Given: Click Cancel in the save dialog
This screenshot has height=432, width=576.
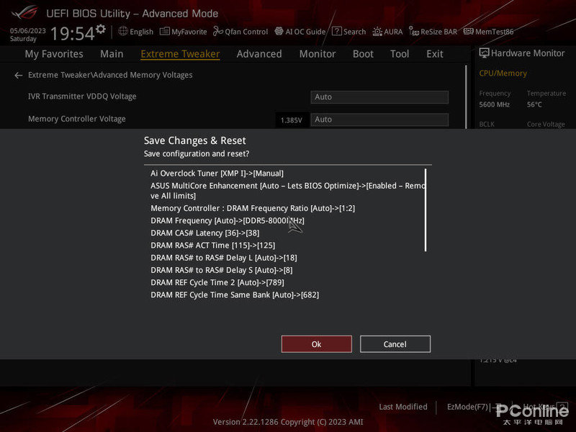Looking at the screenshot, I should pos(395,344).
